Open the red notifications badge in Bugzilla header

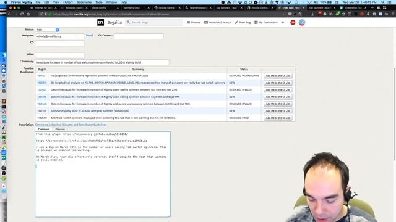point(293,22)
